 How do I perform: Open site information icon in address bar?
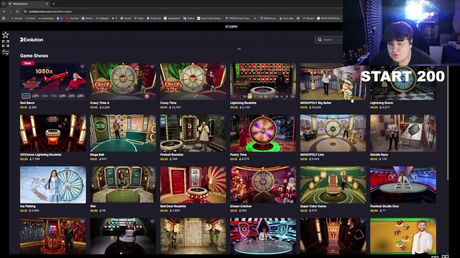25,11
